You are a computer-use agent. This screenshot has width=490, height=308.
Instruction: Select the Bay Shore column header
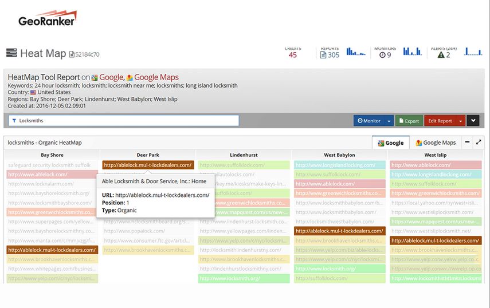pyautogui.click(x=52, y=155)
